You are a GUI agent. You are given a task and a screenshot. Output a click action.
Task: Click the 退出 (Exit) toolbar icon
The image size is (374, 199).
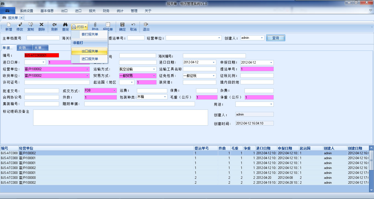[x=146, y=25]
